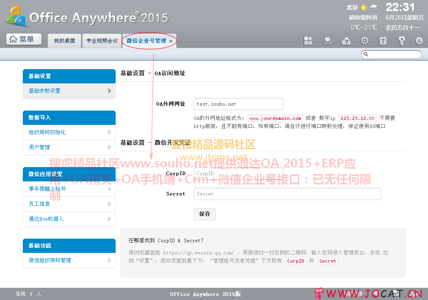Click the CorpID tag in the help box
This screenshot has height=300, width=428.
click(296, 261)
